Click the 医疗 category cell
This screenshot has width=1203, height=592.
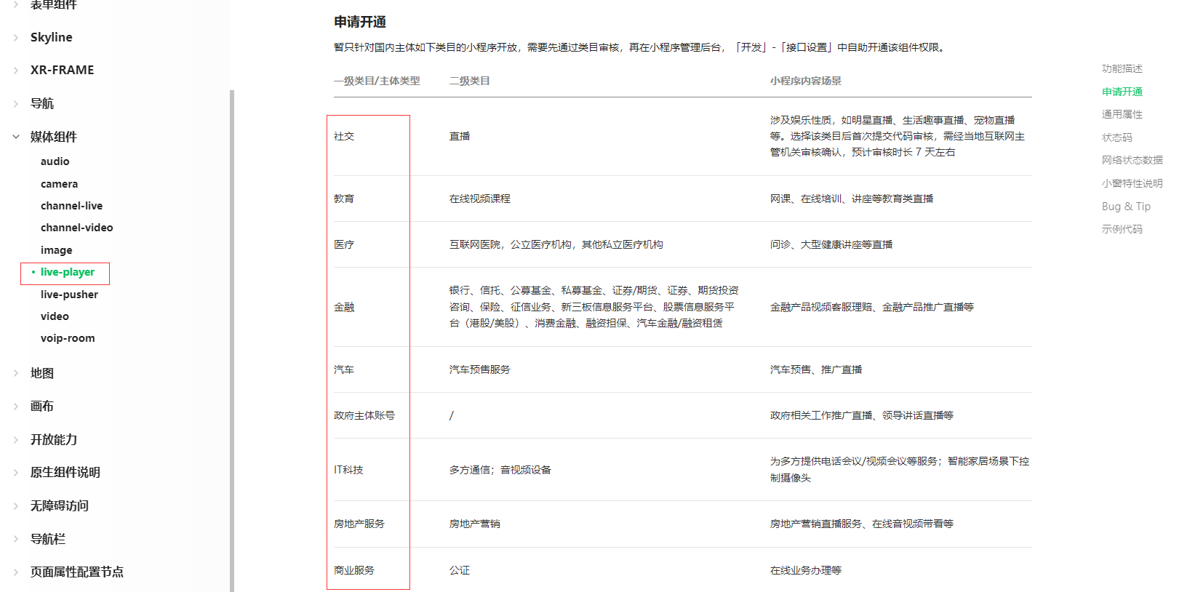pos(344,244)
